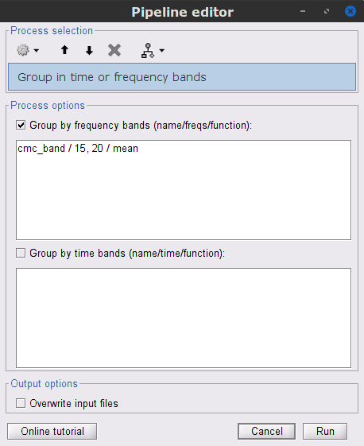Click into the frequency bands text area

point(184,190)
